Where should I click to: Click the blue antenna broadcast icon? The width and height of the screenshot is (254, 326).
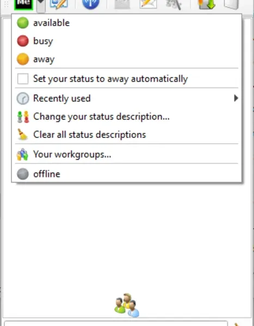91,4
